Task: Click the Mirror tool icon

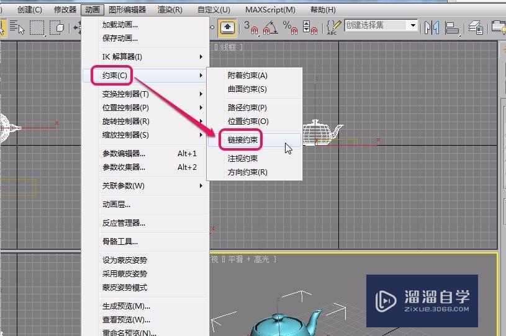Action: [431, 28]
